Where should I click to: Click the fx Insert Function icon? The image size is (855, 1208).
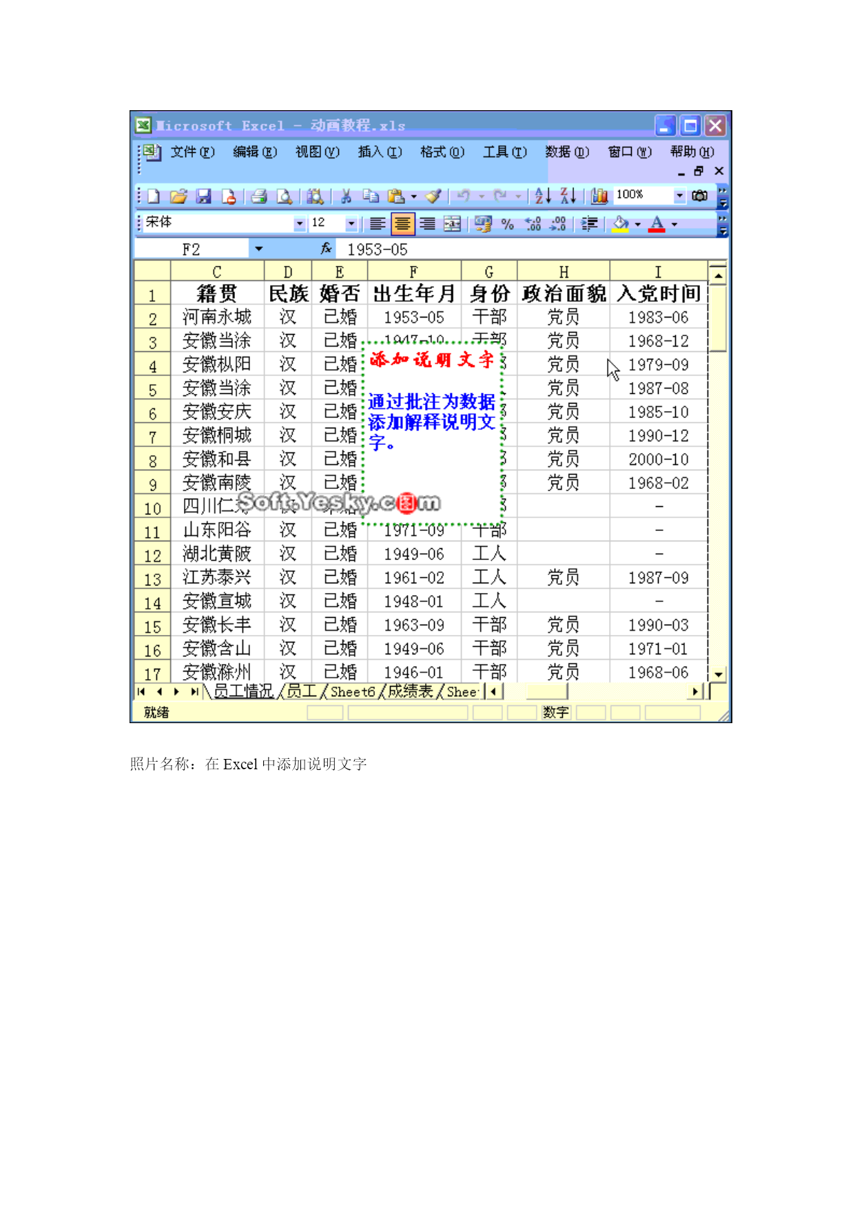click(x=327, y=248)
